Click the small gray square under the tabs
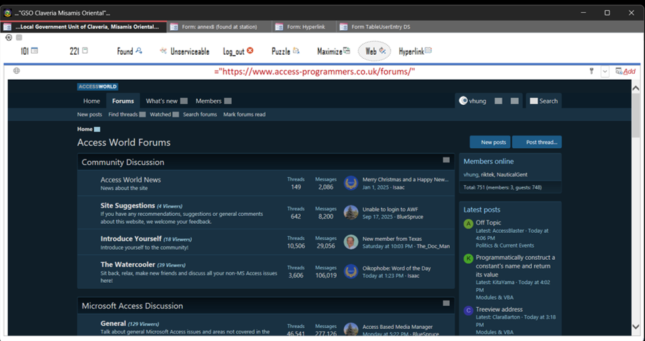The height and width of the screenshot is (341, 645). (x=19, y=38)
